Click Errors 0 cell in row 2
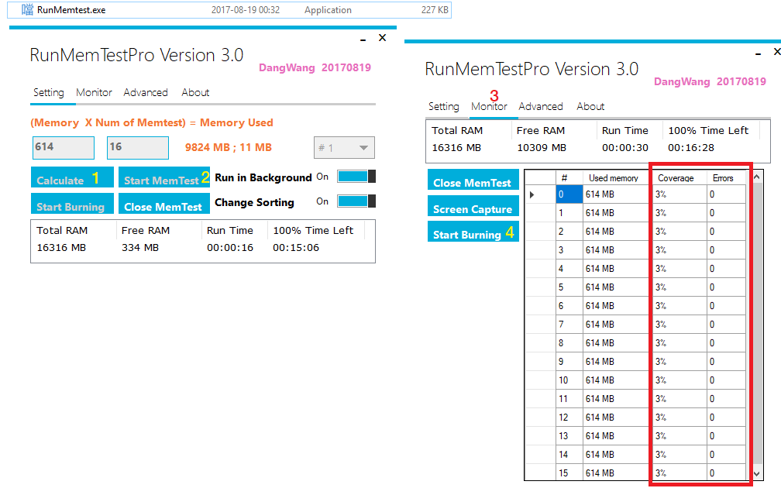 (x=726, y=232)
